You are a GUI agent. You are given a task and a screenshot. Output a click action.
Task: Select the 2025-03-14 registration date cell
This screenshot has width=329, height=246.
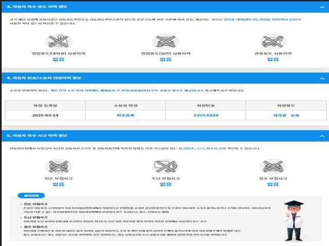coord(45,115)
